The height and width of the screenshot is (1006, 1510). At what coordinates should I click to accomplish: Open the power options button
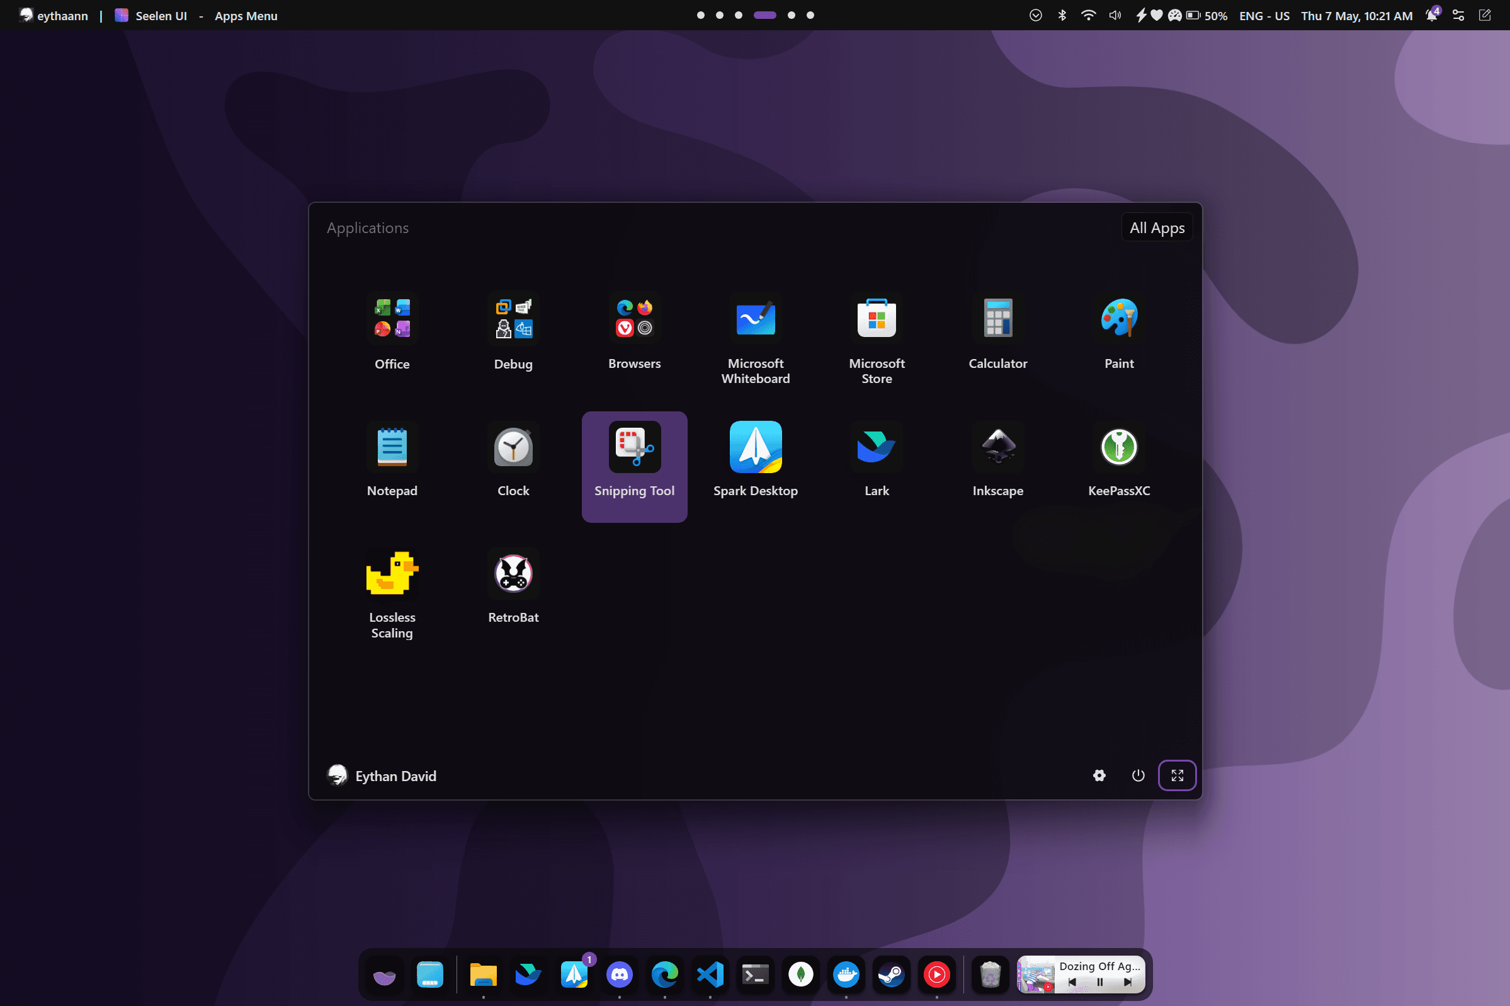point(1137,775)
